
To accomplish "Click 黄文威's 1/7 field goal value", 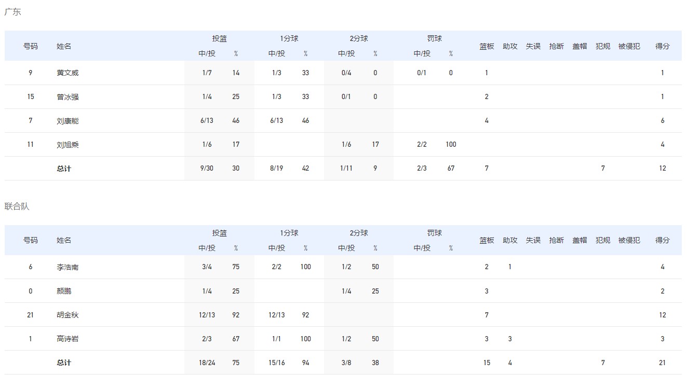I will point(207,73).
